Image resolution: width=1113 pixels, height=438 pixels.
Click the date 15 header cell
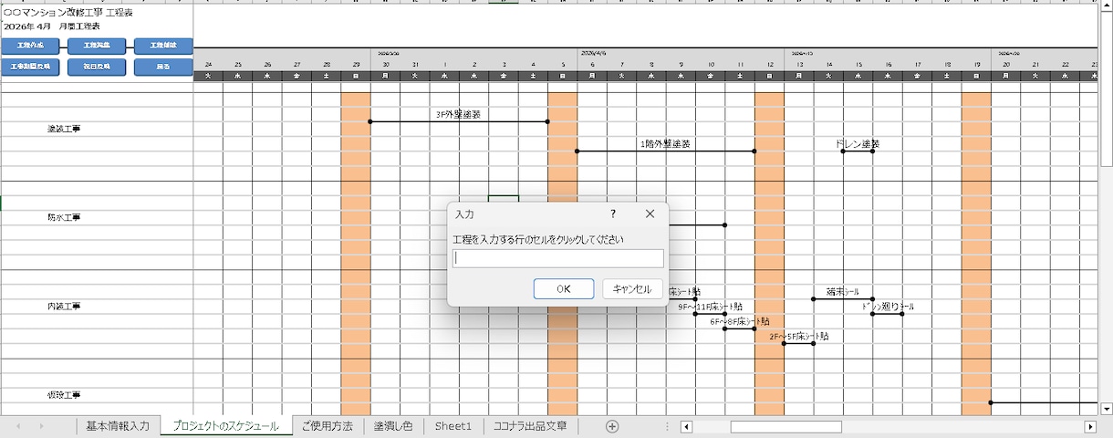pos(858,65)
